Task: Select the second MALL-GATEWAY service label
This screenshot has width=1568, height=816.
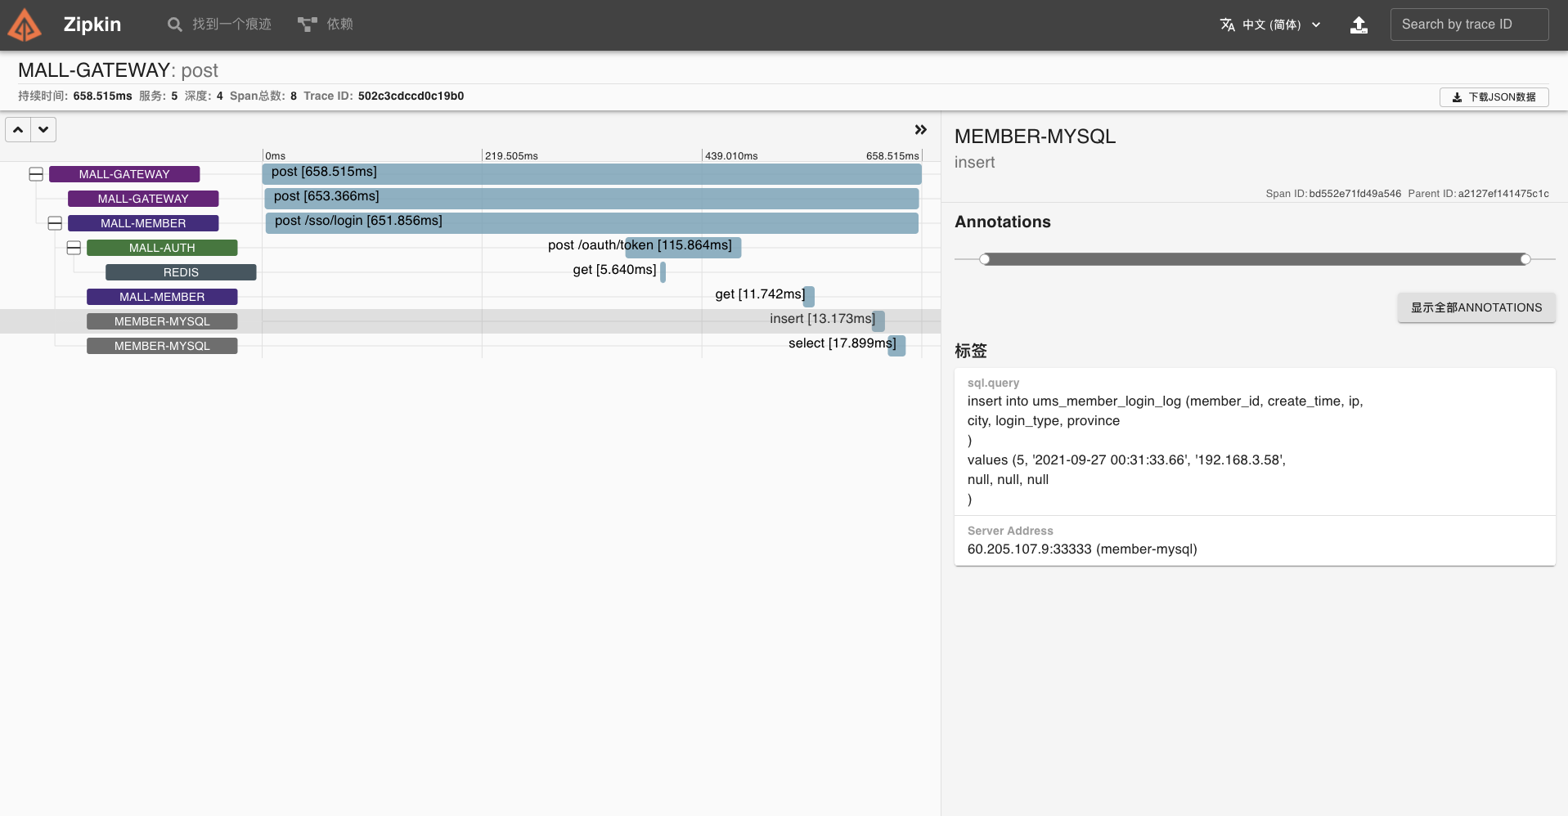Action: tap(143, 199)
